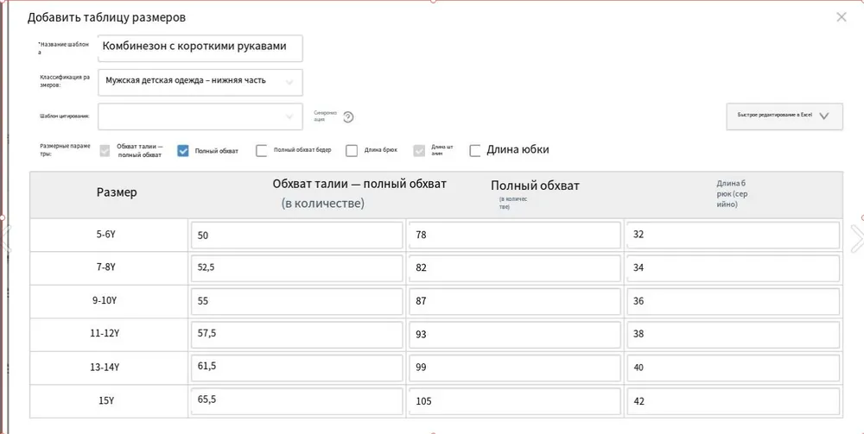Screen dimensions: 864x434
Task: Select Полный обхват field 82
Action: pyautogui.click(x=515, y=268)
